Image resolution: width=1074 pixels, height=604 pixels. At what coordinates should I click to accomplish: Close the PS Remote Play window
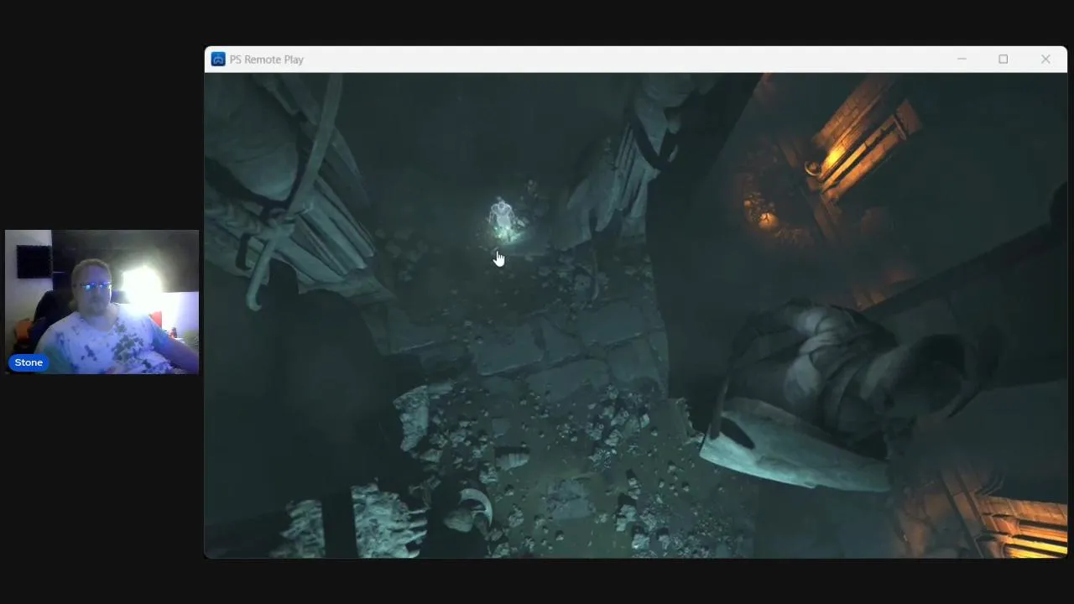pos(1045,60)
